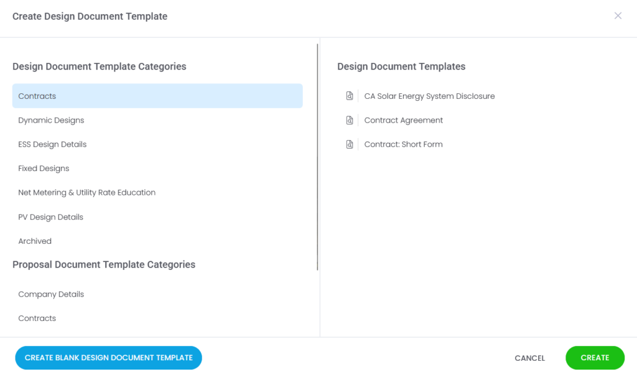Select the Fixed Designs category
This screenshot has height=377, width=637.
click(x=157, y=168)
